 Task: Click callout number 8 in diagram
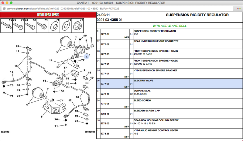[86, 40]
